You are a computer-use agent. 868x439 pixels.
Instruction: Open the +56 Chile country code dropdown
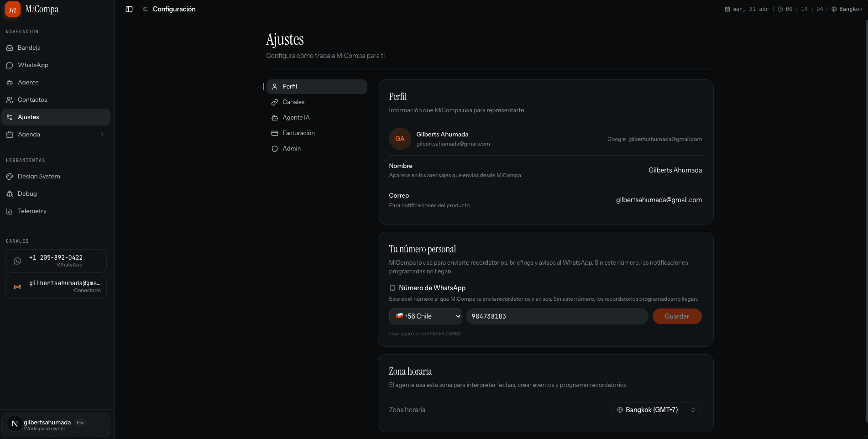tap(425, 316)
